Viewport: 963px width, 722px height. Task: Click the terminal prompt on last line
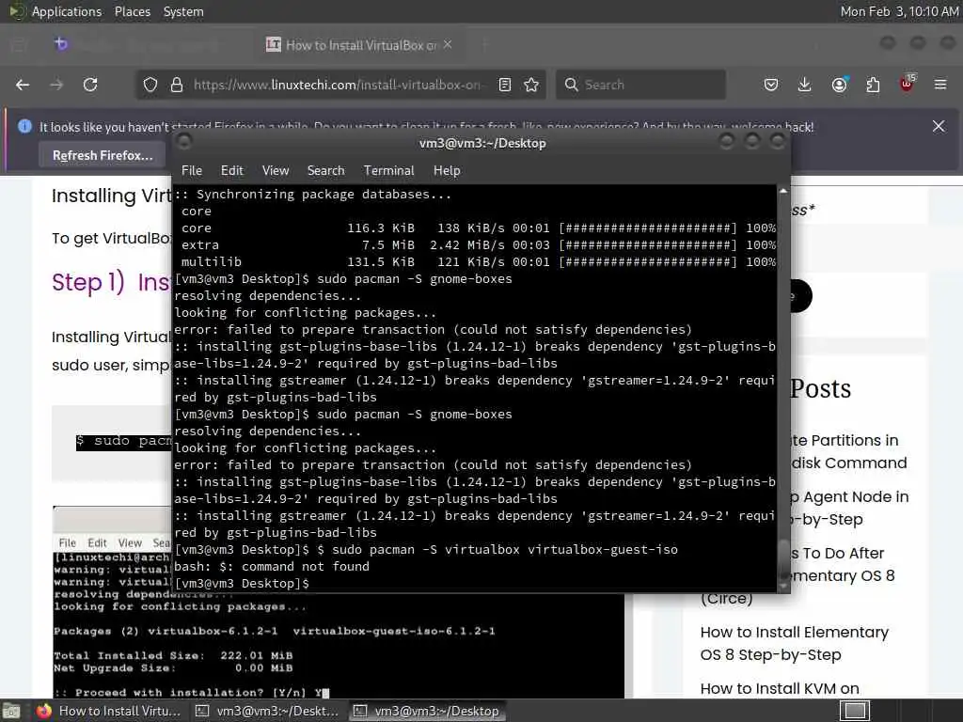tap(242, 583)
